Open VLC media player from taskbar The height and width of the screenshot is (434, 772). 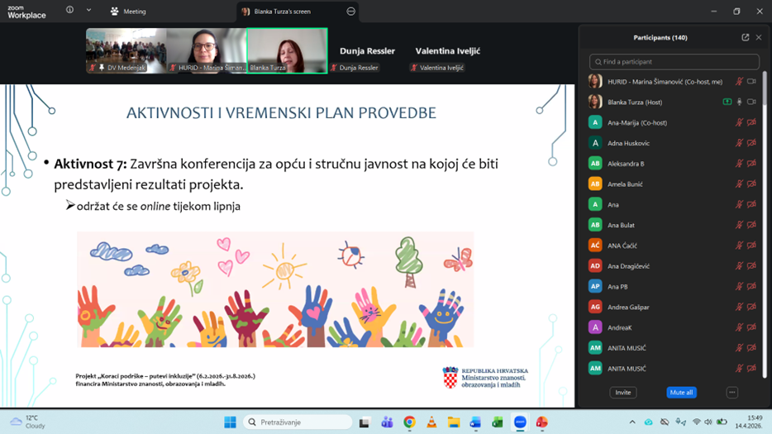coord(431,422)
